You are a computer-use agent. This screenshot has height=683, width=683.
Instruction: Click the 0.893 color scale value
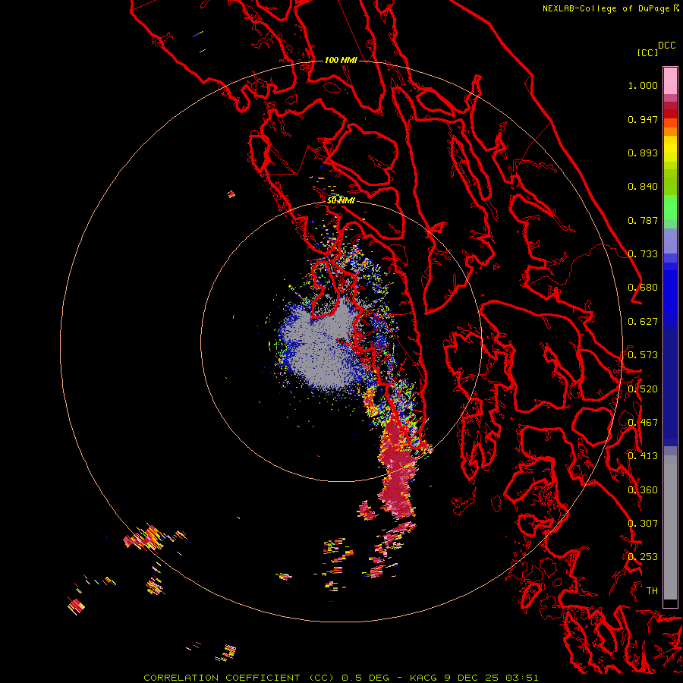[x=643, y=153]
